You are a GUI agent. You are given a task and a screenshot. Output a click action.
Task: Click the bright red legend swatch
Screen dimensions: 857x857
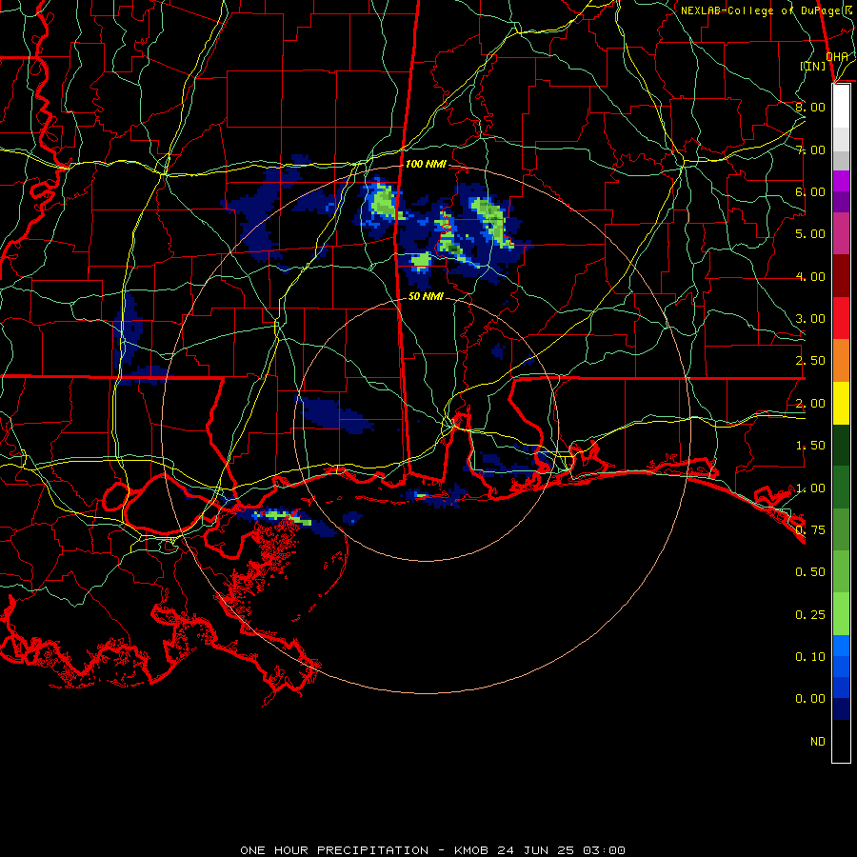click(x=841, y=318)
